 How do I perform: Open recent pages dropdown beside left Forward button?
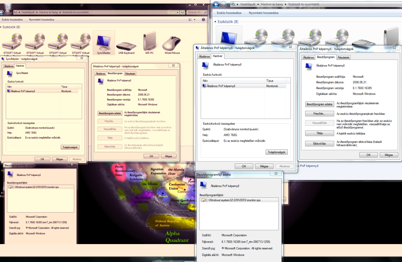pos(12,12)
